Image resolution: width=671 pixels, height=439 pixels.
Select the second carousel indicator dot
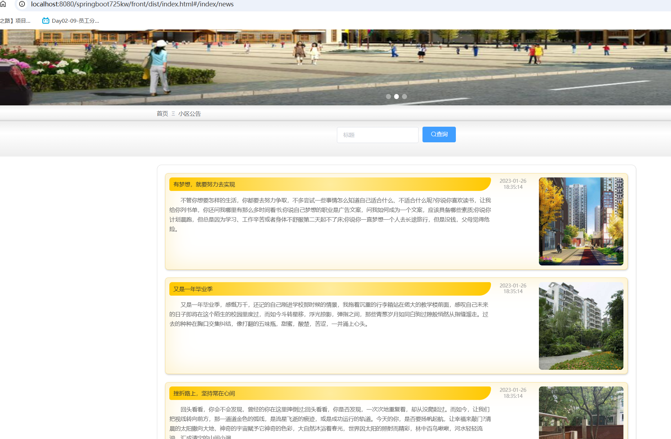click(x=397, y=97)
